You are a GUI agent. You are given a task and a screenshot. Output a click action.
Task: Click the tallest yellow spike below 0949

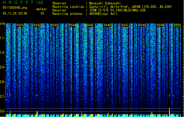click(169, 112)
